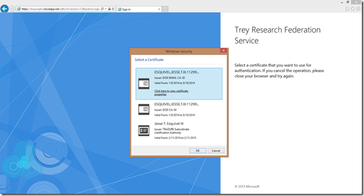Screen dimensions: 364x196
Task: Refresh the page with the reload icon
Action: (113, 9)
